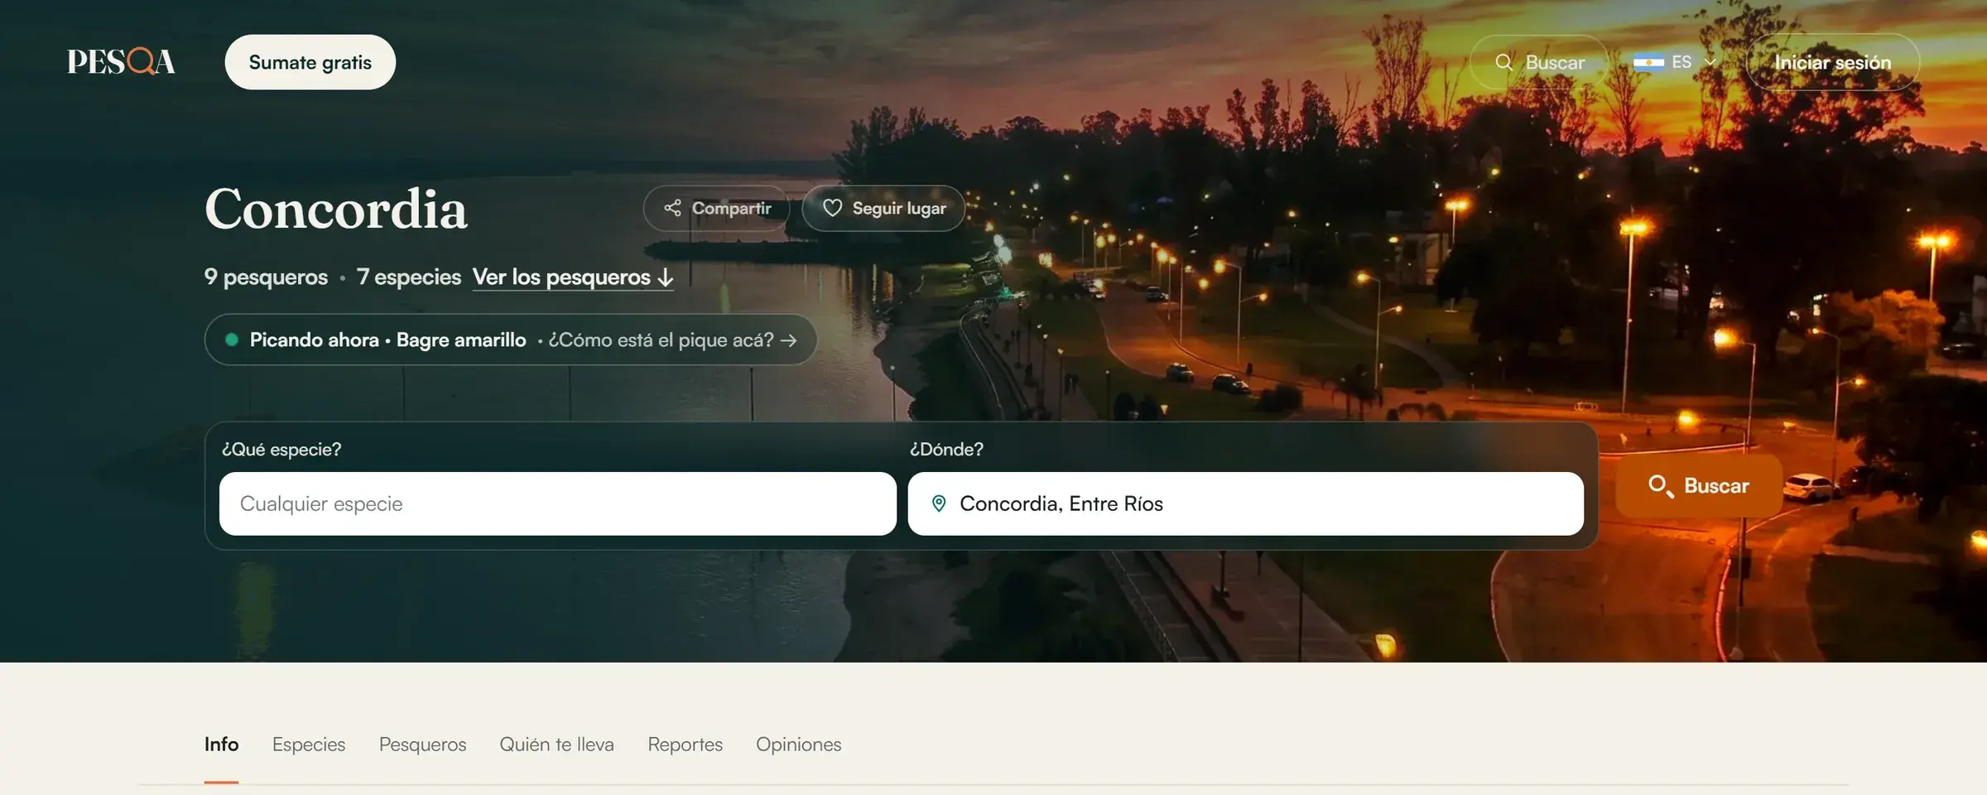Click the Concordia page heading
This screenshot has width=1987, height=795.
[336, 209]
